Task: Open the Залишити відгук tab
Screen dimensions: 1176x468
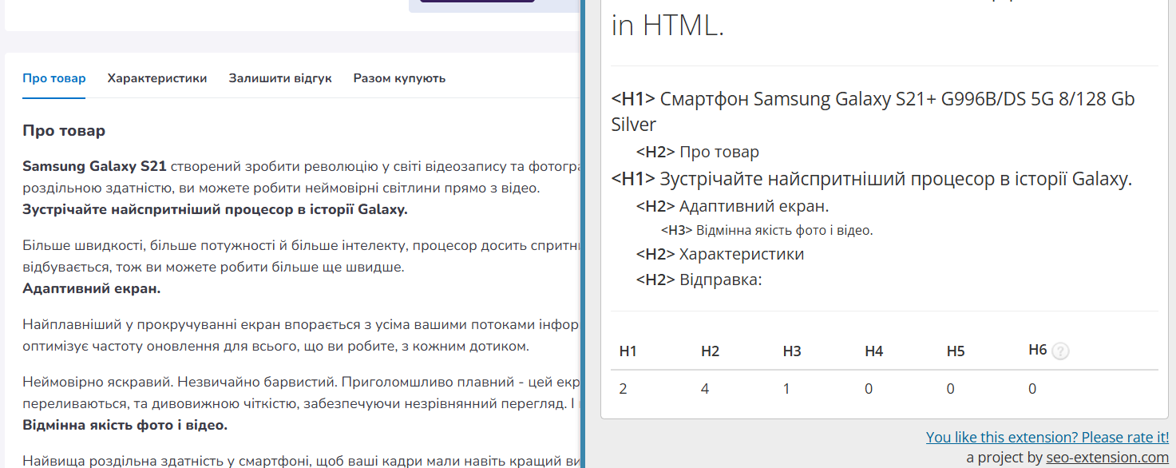Action: tap(280, 78)
